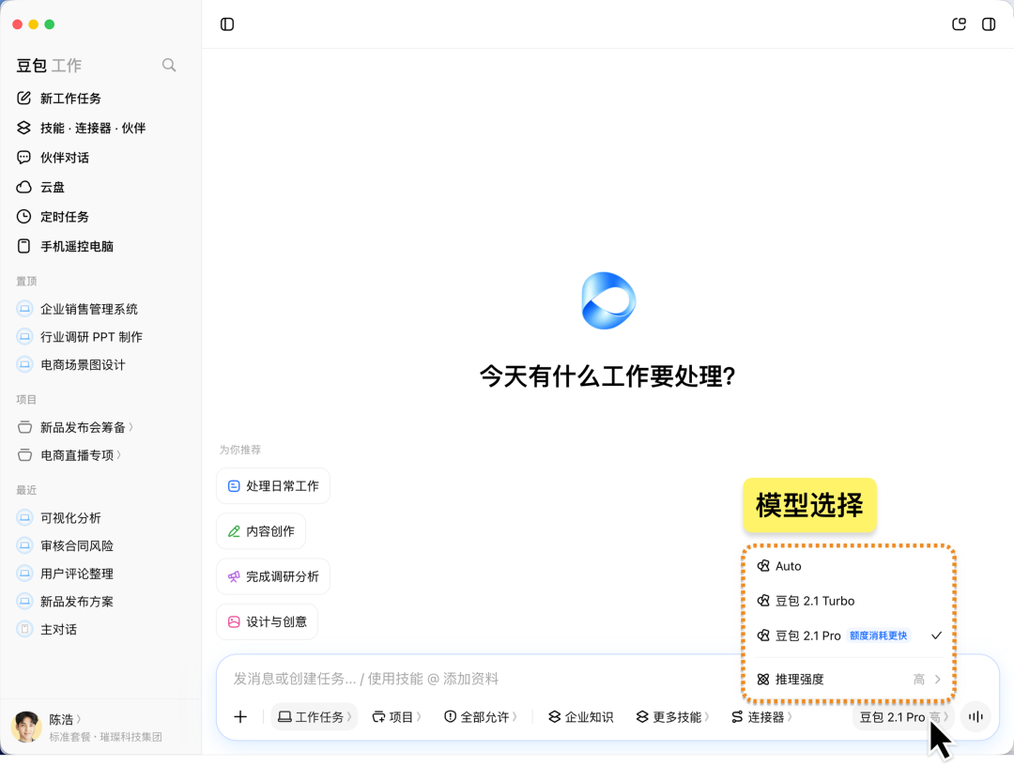Image resolution: width=1014 pixels, height=766 pixels.
Task: Expand project 电商直播专项
Action: [69, 455]
